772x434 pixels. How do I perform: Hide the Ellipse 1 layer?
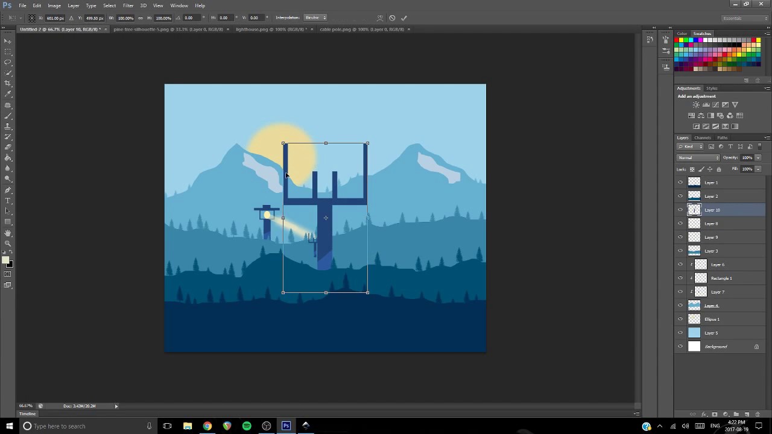680,319
